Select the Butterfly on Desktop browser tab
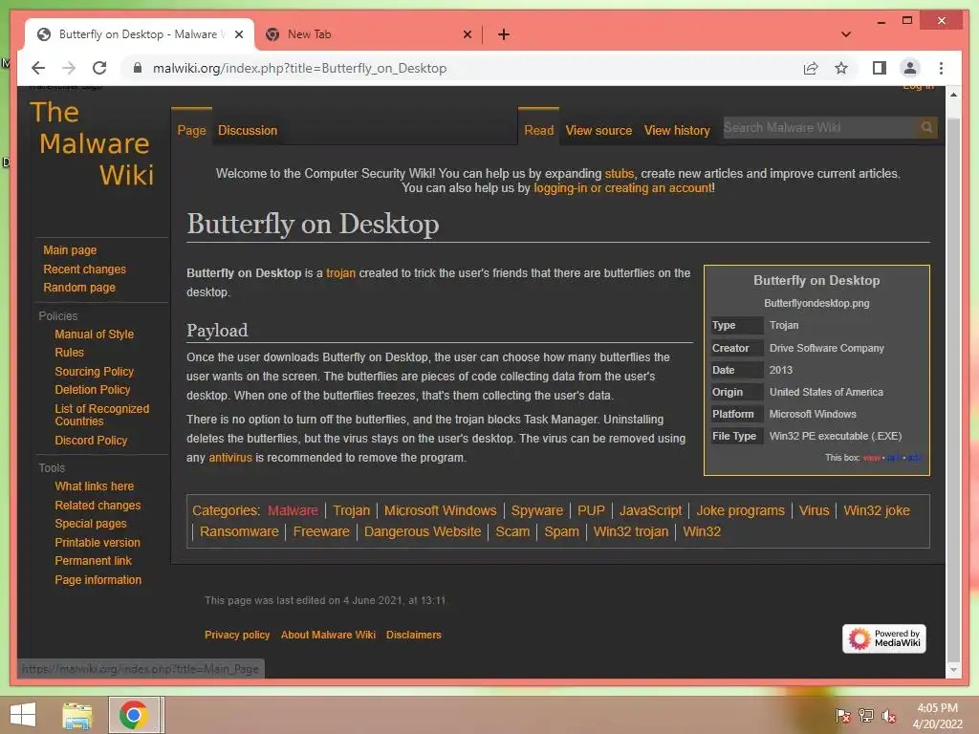The image size is (979, 734). point(138,34)
